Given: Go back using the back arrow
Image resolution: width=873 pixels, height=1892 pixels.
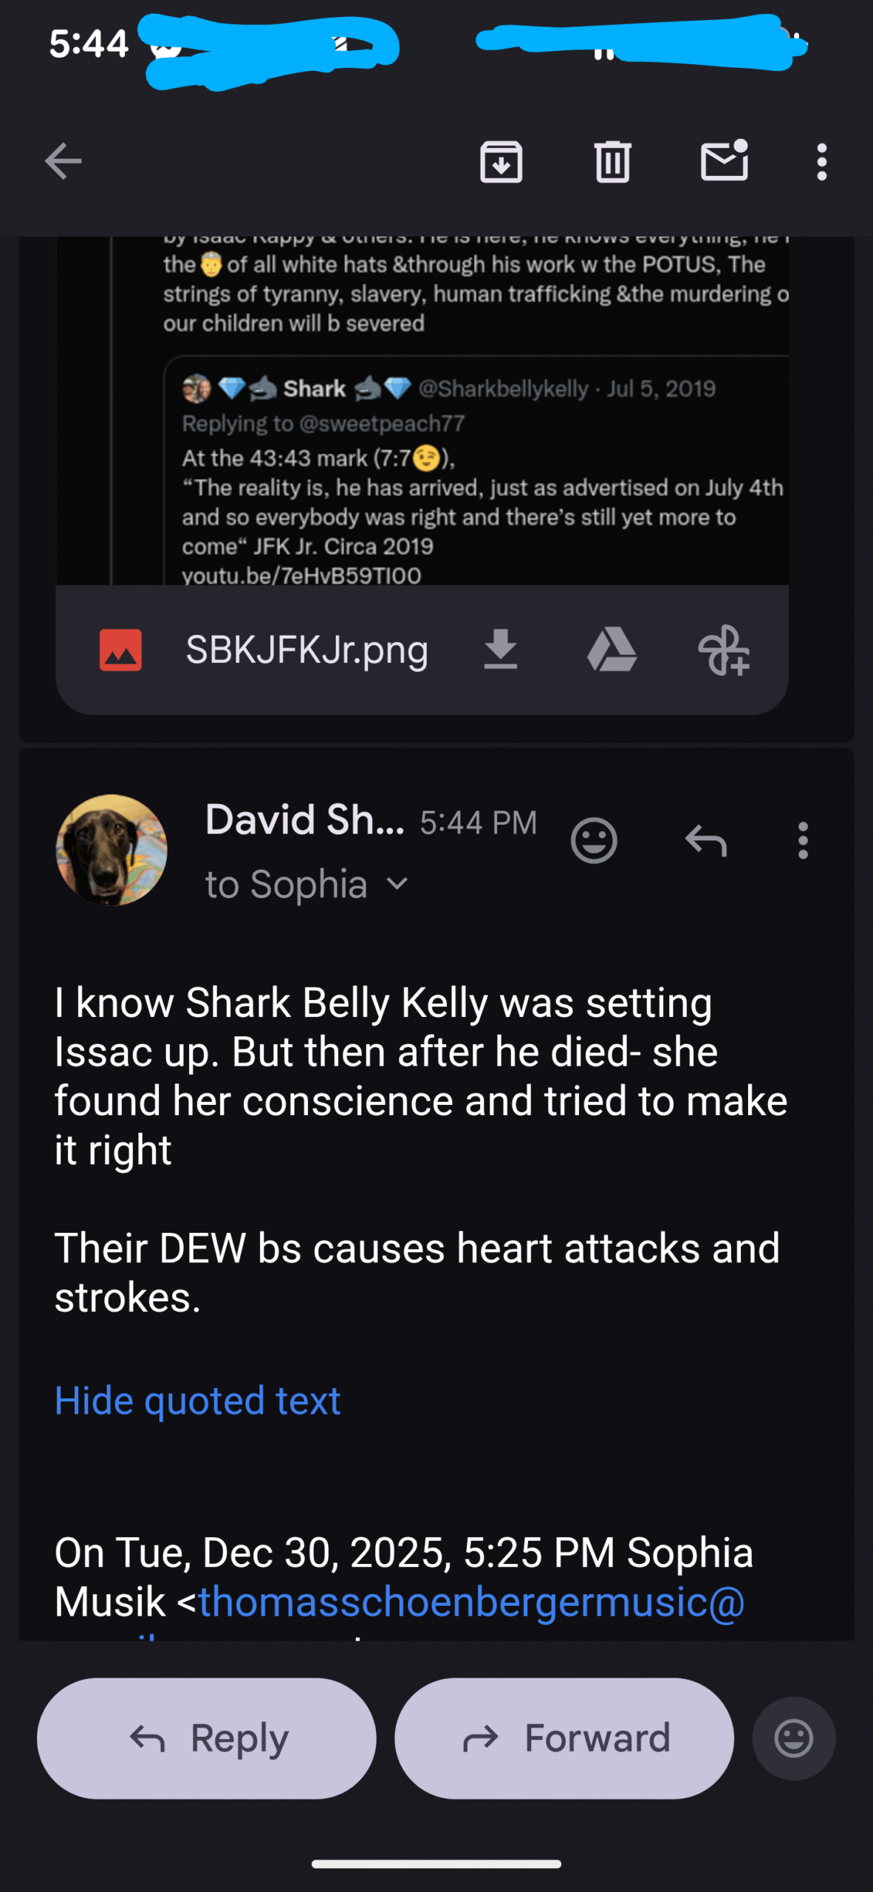Looking at the screenshot, I should (x=63, y=161).
